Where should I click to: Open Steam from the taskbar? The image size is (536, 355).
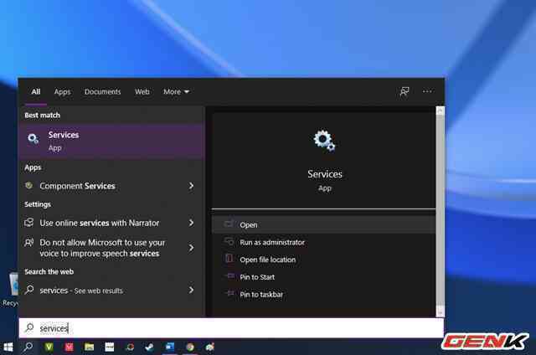pos(149,347)
